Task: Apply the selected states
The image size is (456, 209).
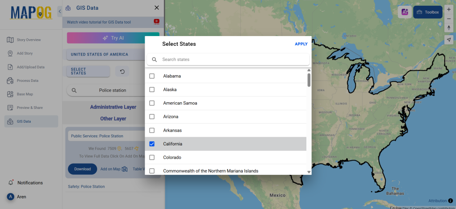Action: click(301, 44)
